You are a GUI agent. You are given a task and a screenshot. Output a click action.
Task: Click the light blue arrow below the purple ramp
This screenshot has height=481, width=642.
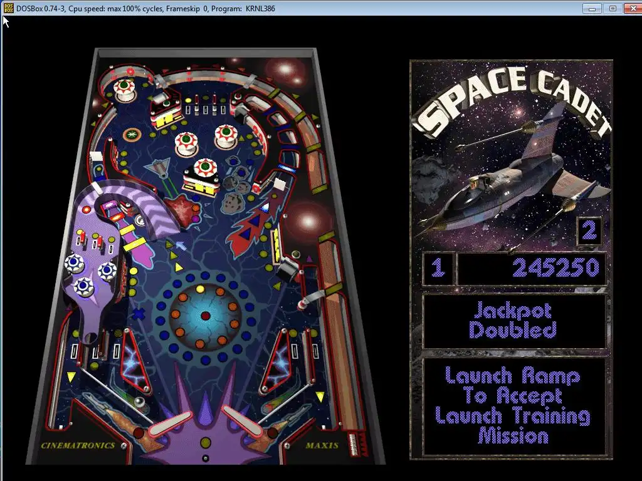coord(181,246)
